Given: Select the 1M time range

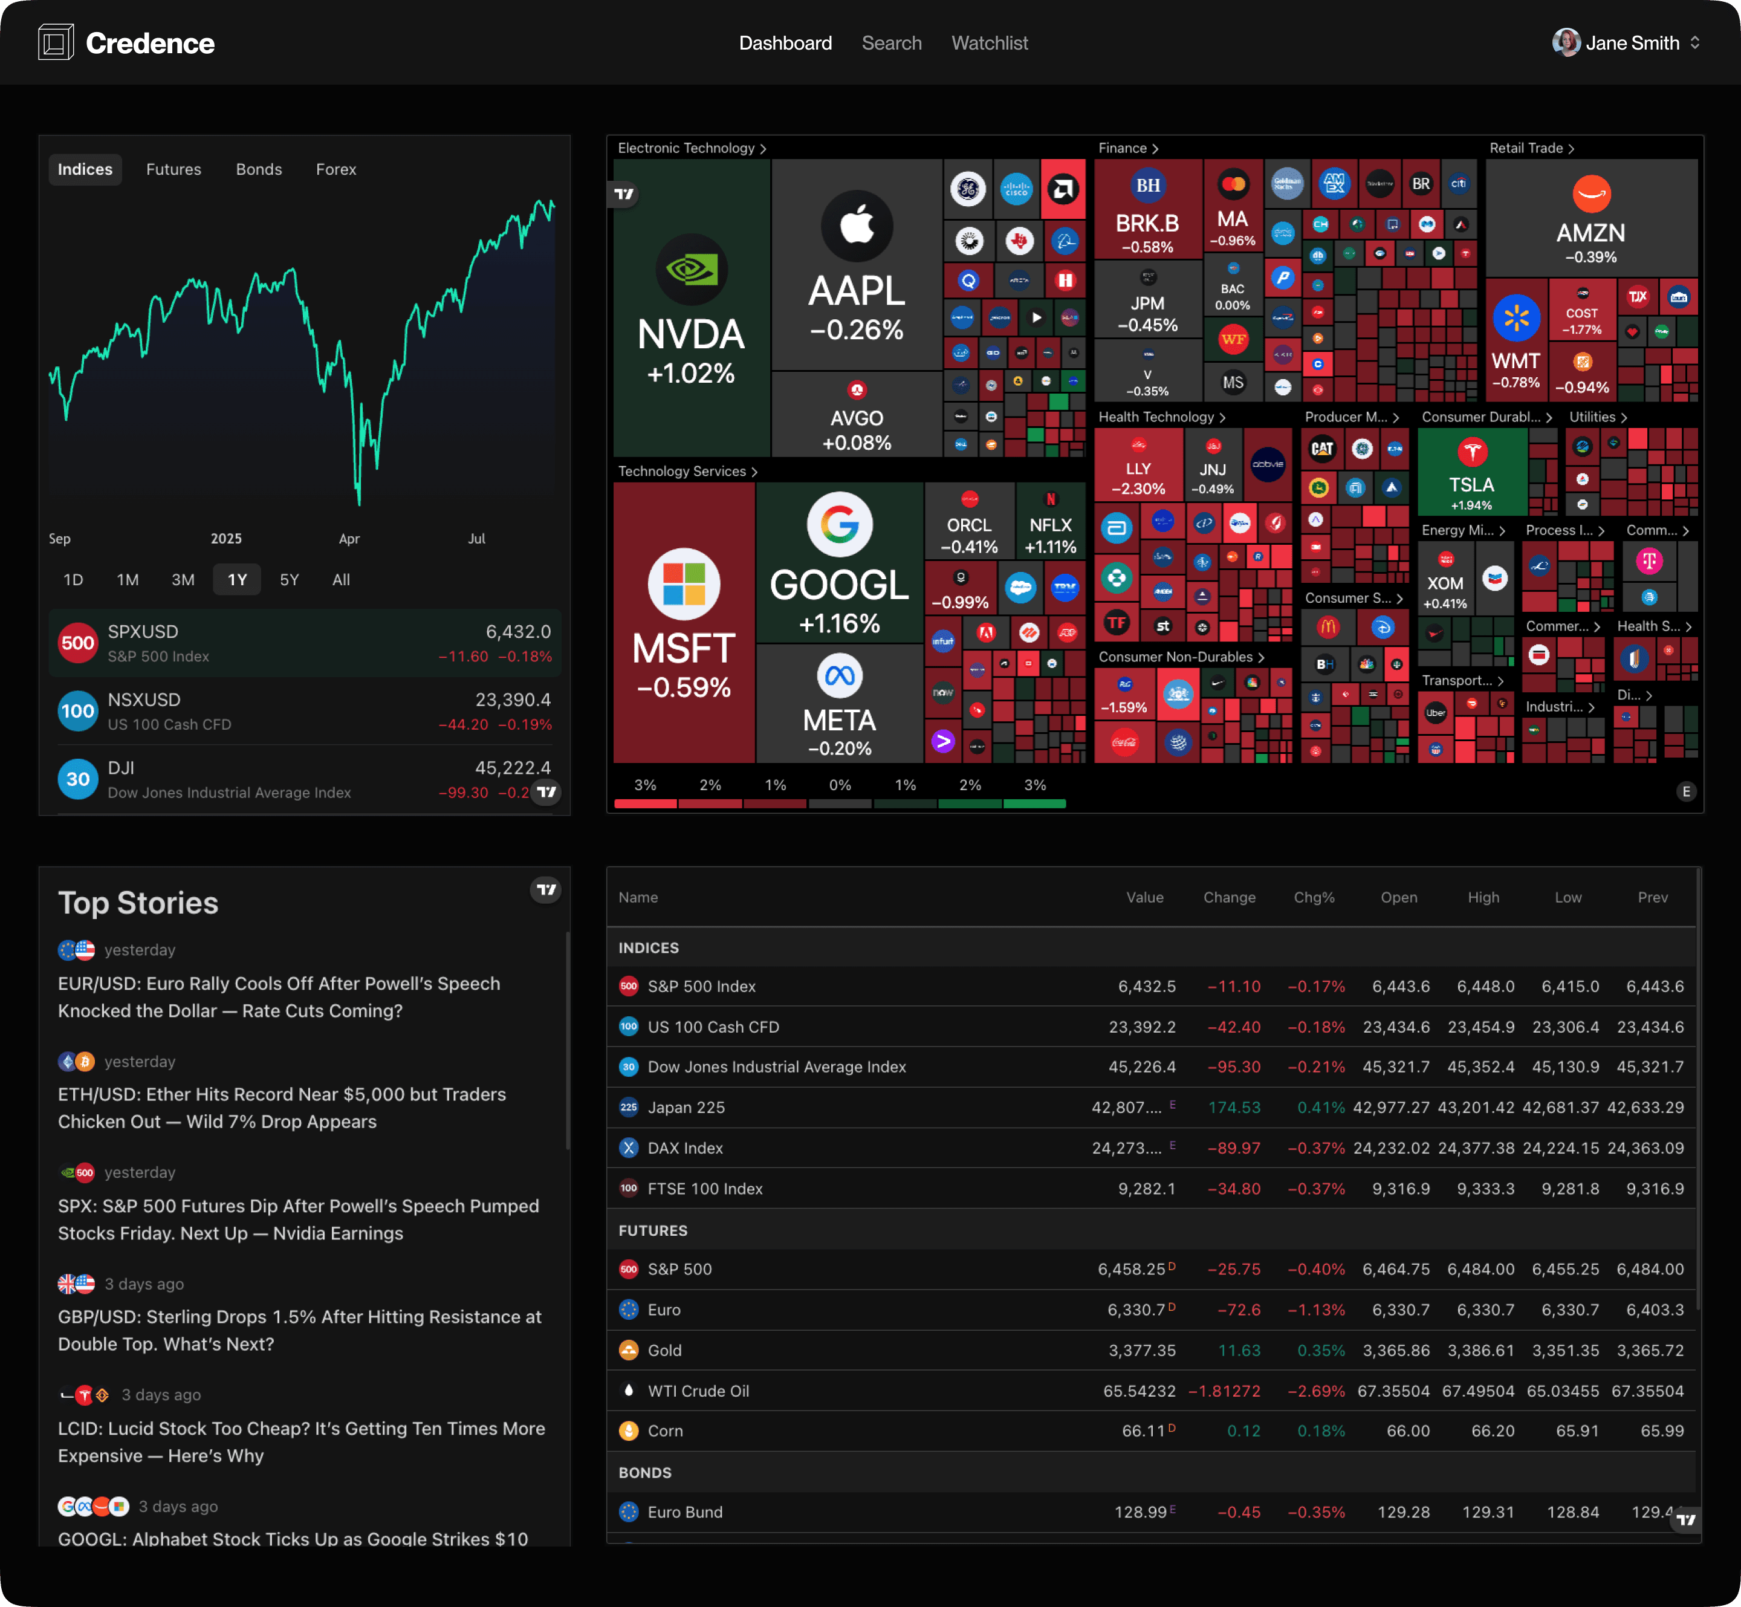Looking at the screenshot, I should click(x=128, y=580).
